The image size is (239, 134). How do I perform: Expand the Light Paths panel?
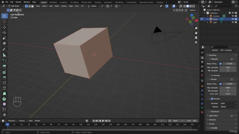pos(213,116)
